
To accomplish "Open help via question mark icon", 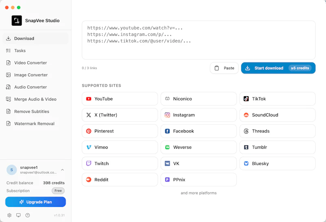I will pos(28,215).
